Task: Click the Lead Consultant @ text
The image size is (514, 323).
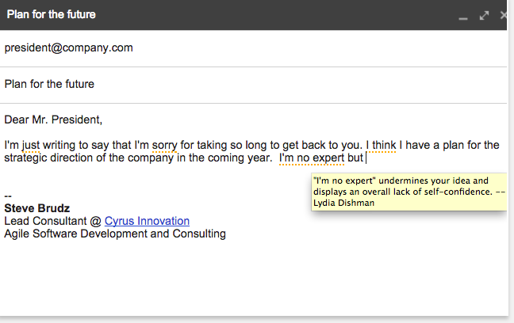Action: tap(53, 221)
